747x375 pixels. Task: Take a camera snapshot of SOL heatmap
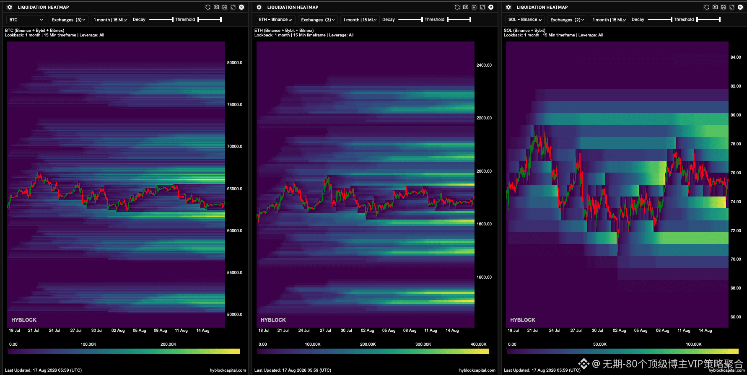coord(715,7)
